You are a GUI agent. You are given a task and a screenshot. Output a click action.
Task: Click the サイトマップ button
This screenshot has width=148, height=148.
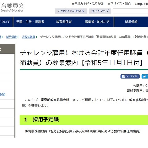[100, 11]
